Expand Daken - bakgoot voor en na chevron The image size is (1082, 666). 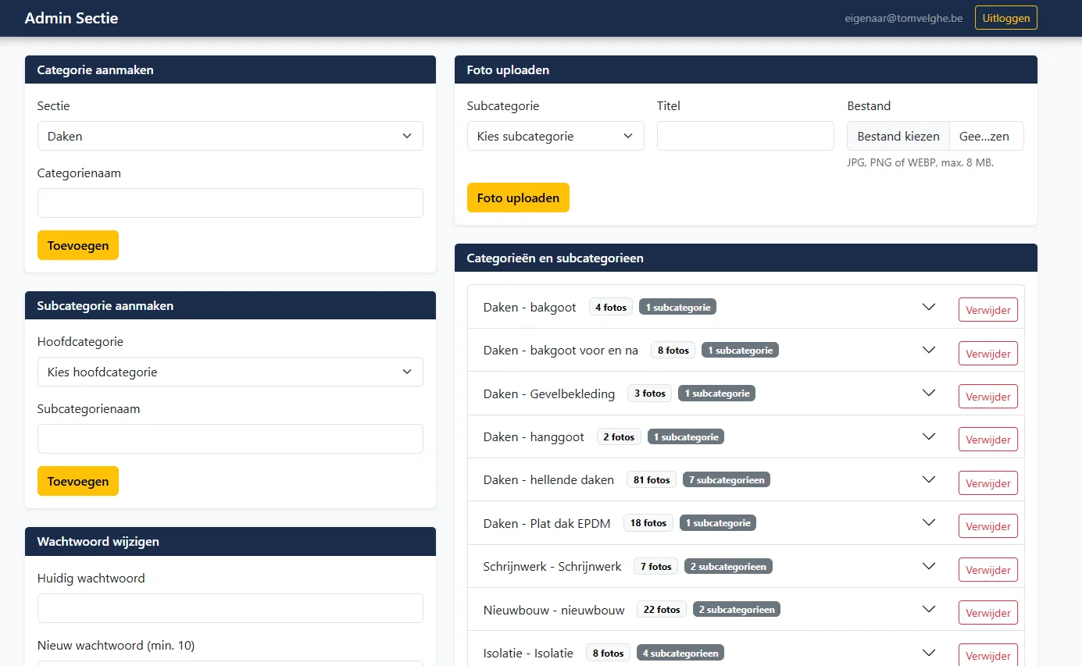[x=929, y=350]
